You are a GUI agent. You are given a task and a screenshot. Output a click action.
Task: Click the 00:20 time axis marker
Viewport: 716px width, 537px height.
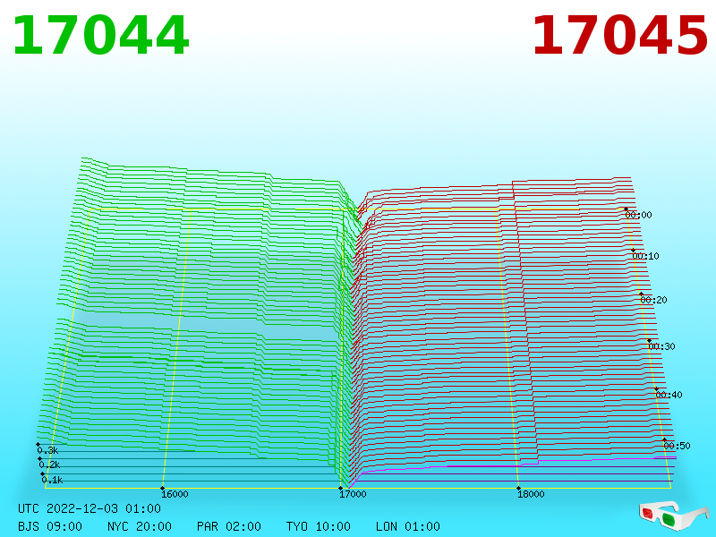tap(653, 300)
